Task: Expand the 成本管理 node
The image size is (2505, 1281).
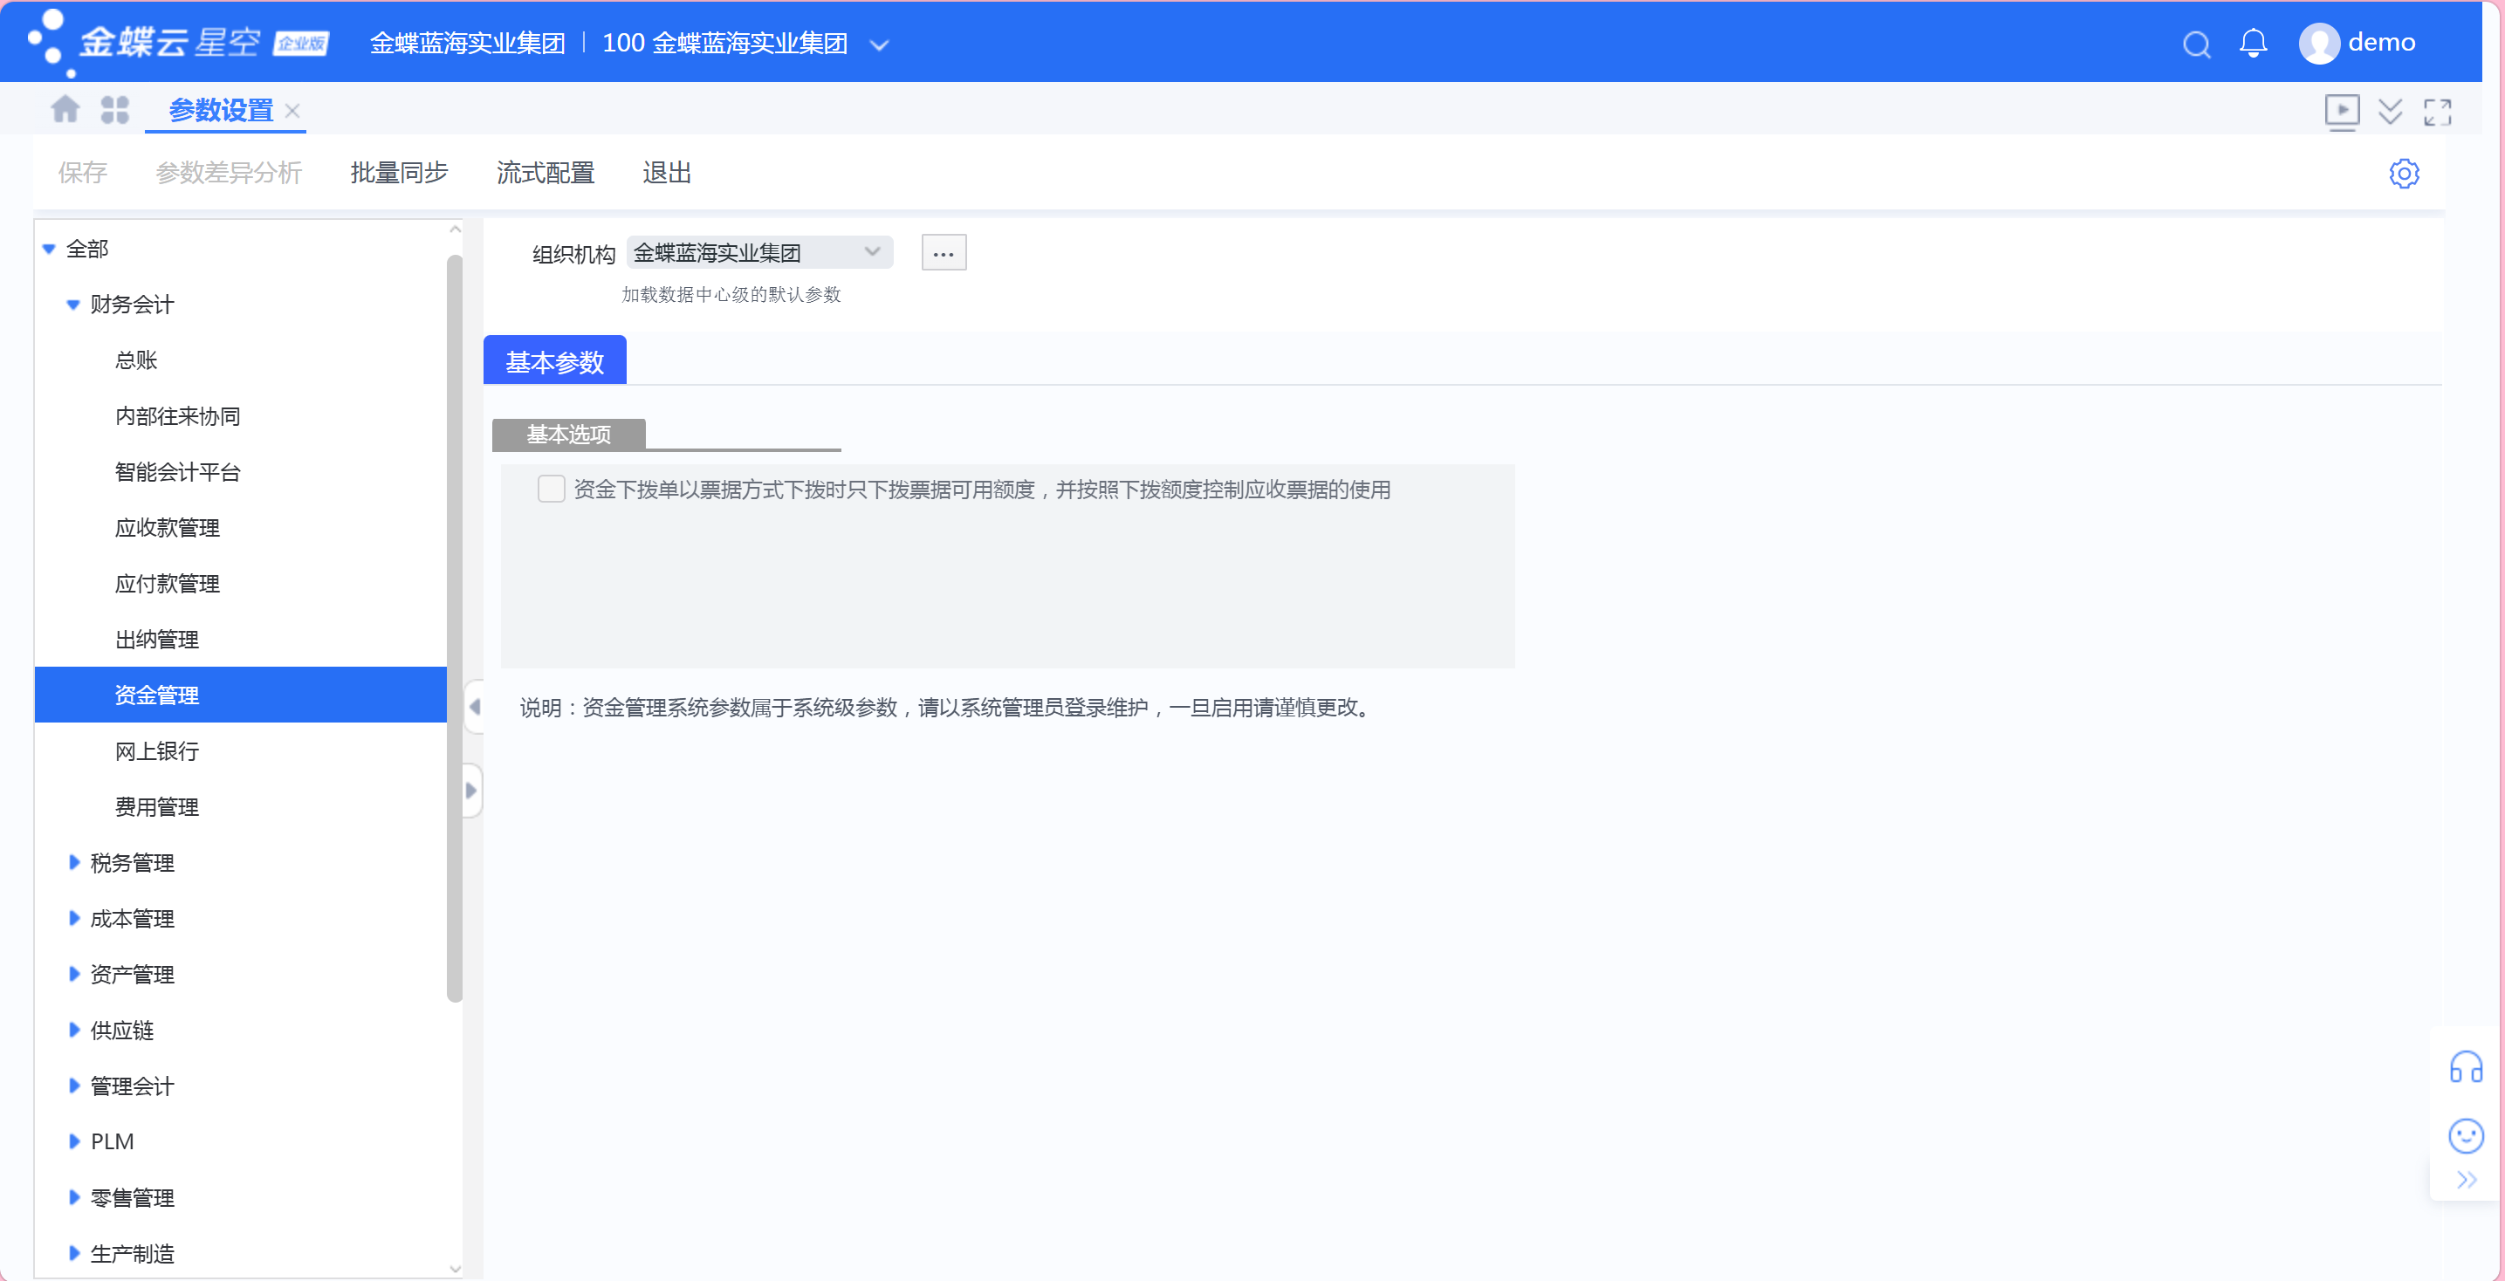Action: [74, 917]
